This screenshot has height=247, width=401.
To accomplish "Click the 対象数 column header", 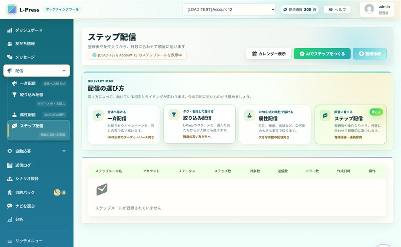I will [x=255, y=171].
